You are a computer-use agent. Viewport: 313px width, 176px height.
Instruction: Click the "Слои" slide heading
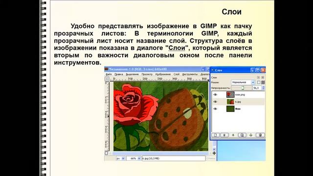point(231,12)
